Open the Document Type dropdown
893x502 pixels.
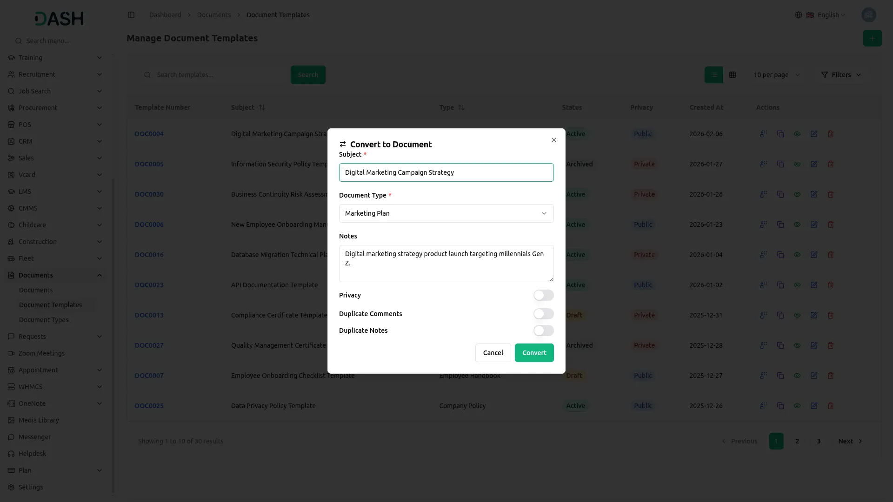pos(446,213)
